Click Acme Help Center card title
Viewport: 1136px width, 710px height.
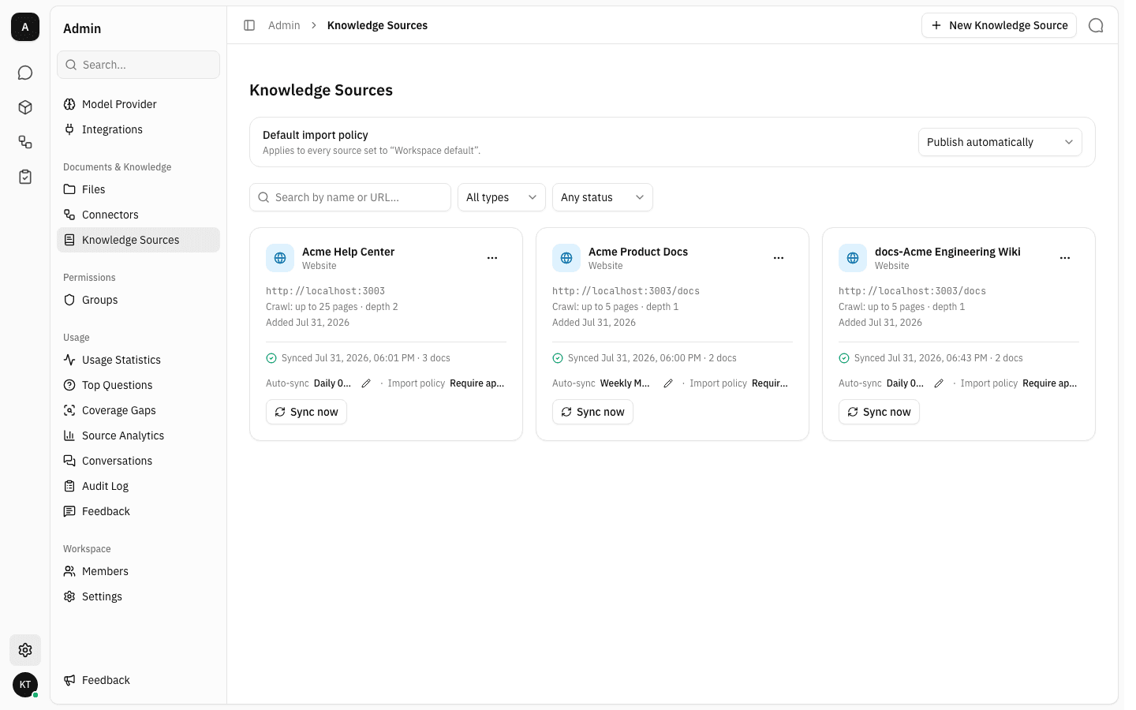[348, 252]
